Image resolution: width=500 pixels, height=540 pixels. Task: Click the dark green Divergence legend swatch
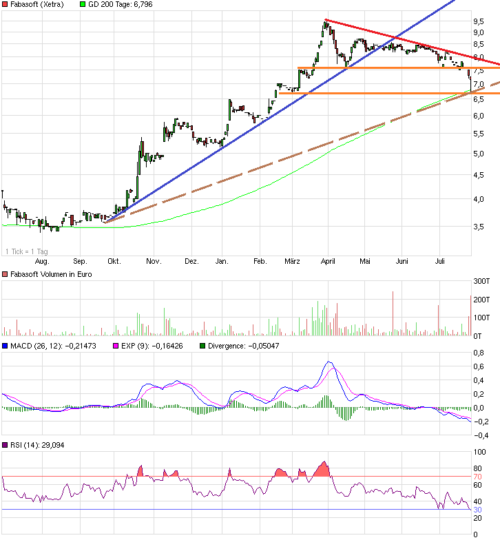[202, 346]
